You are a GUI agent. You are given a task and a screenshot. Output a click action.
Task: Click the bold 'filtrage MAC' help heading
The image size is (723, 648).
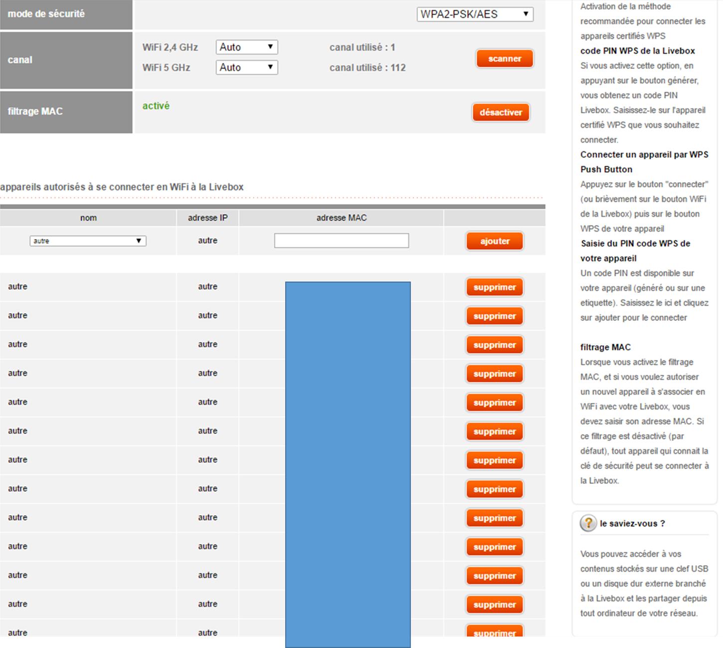605,347
